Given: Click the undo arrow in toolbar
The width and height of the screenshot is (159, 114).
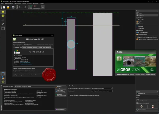Looking at the screenshot, I should [x=20, y=7].
